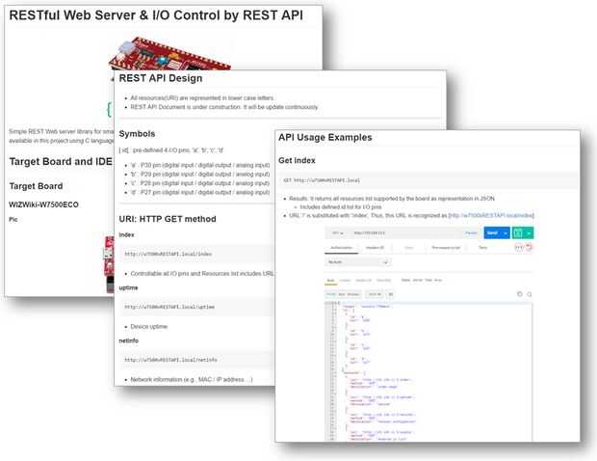Click the bullet describing pin 'd' P27
Screen dimensions: 597x461
coord(200,193)
